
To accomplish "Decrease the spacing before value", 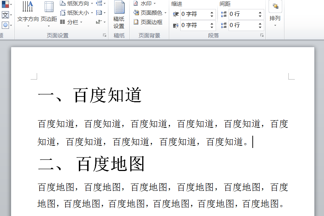I will click(x=260, y=16).
